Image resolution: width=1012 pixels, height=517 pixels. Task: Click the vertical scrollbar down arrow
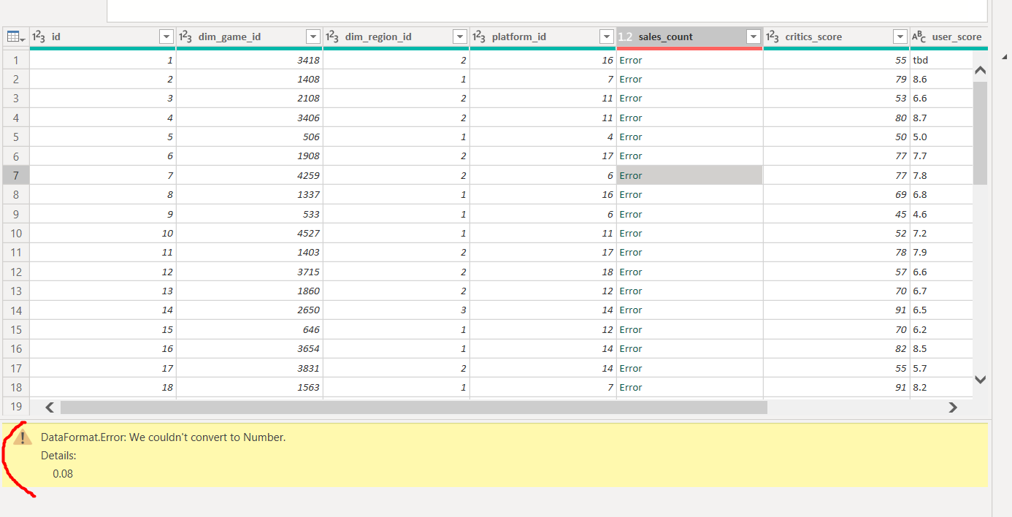(x=981, y=380)
